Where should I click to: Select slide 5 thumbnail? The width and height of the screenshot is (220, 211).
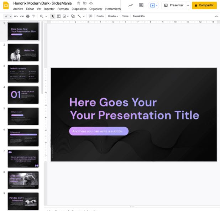tap(23, 116)
